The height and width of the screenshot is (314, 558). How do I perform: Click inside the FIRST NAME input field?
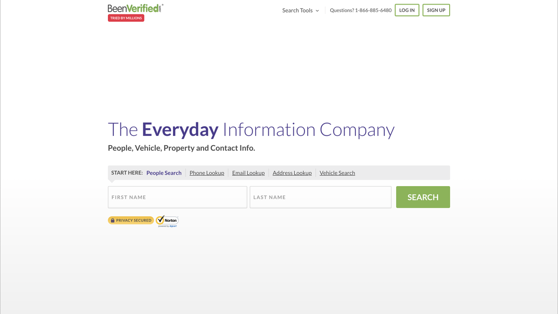(177, 197)
